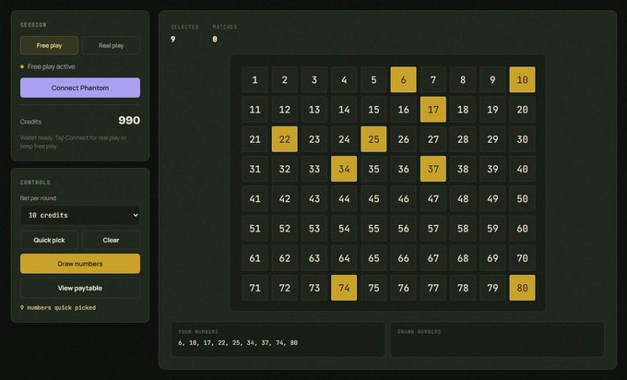Image resolution: width=627 pixels, height=380 pixels.
Task: Open View paytable
Action: coord(80,288)
